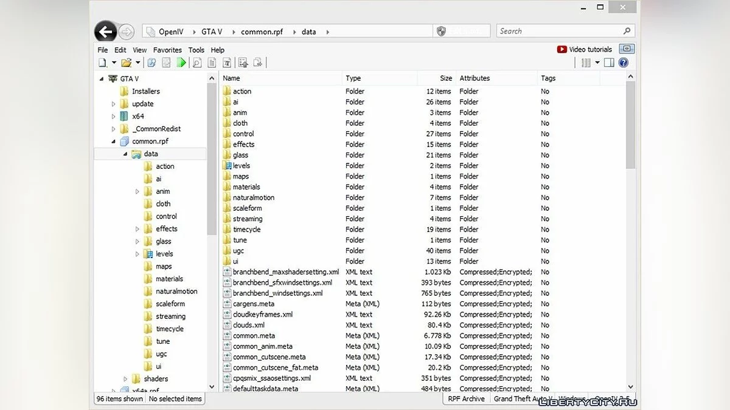Open the Favorites menu
This screenshot has width=730, height=410.
pyautogui.click(x=167, y=50)
